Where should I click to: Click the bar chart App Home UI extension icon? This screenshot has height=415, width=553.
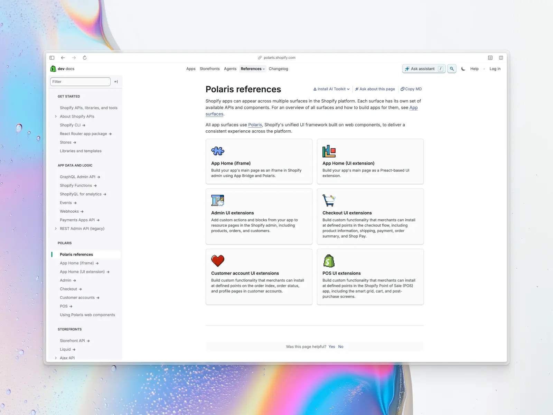329,151
